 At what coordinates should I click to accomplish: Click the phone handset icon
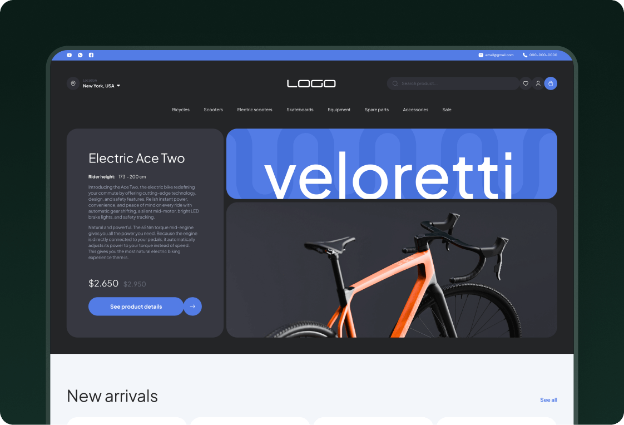pyautogui.click(x=525, y=55)
